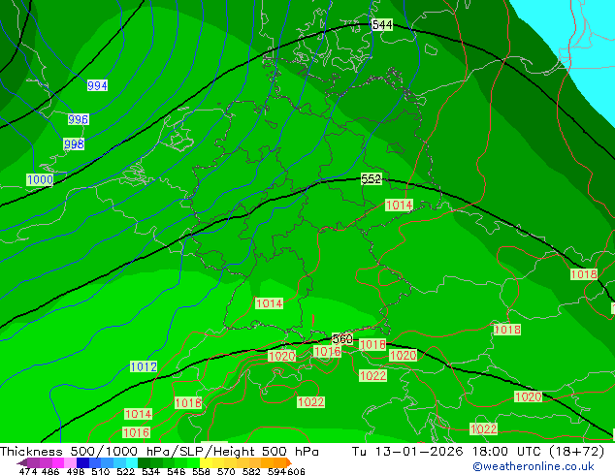The width and height of the screenshot is (615, 475).
Task: Pick the orange swatch above 594
Action: [x=279, y=462]
